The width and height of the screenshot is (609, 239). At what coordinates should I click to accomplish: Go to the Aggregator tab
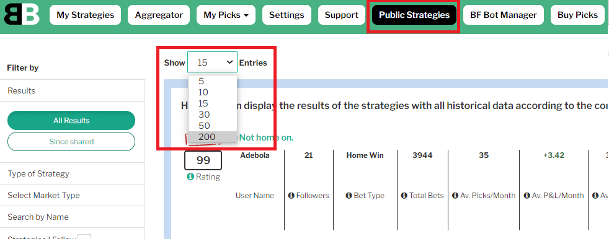tap(159, 15)
